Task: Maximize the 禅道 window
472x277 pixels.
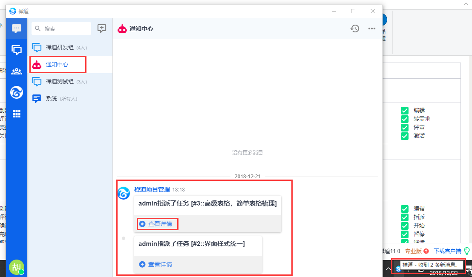Action: tap(353, 11)
